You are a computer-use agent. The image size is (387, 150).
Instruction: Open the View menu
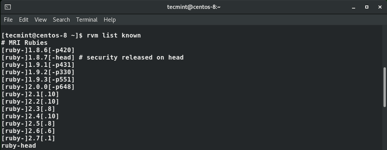tap(40, 20)
